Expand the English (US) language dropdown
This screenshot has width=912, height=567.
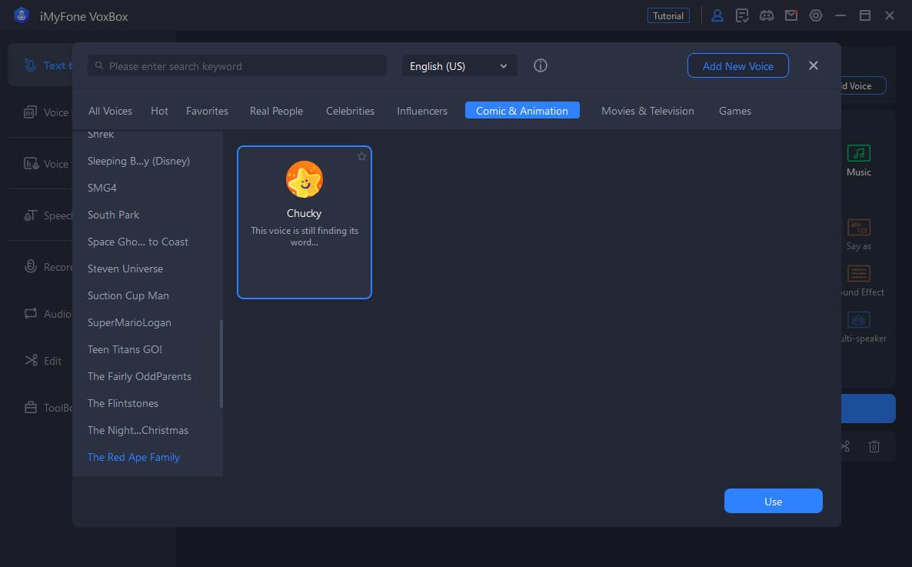tap(459, 66)
